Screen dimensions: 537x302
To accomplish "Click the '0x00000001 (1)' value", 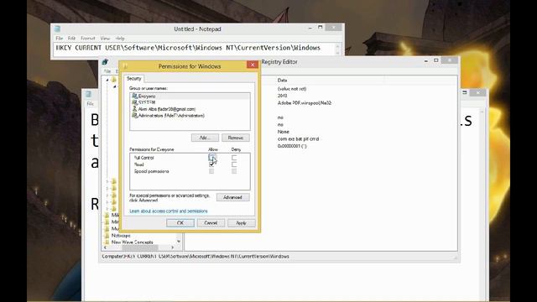I will point(292,146).
